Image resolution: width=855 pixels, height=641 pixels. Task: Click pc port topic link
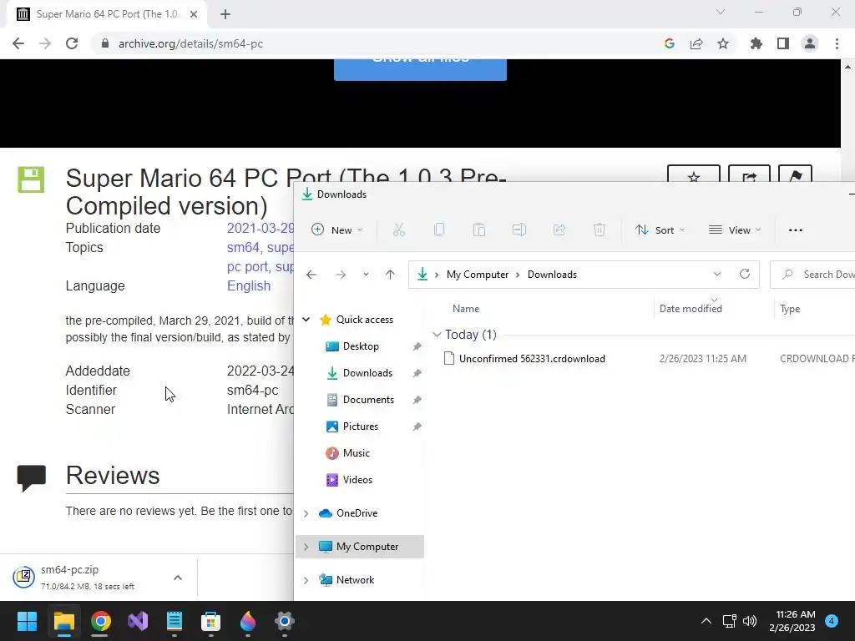pos(247,266)
